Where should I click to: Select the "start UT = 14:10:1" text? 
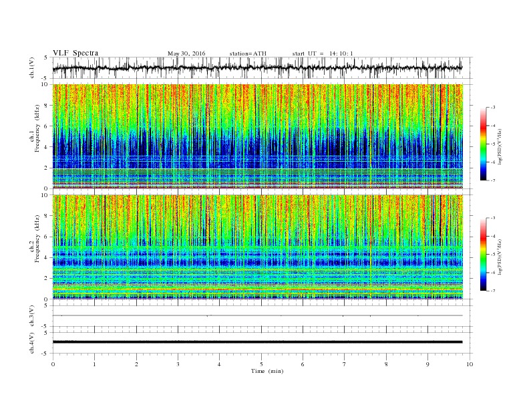pyautogui.click(x=323, y=53)
